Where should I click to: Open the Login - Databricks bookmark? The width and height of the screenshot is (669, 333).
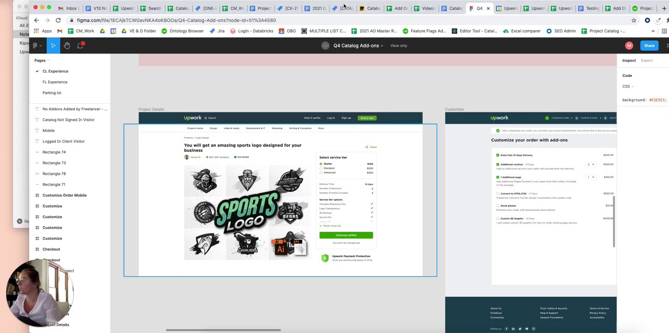[x=252, y=31]
